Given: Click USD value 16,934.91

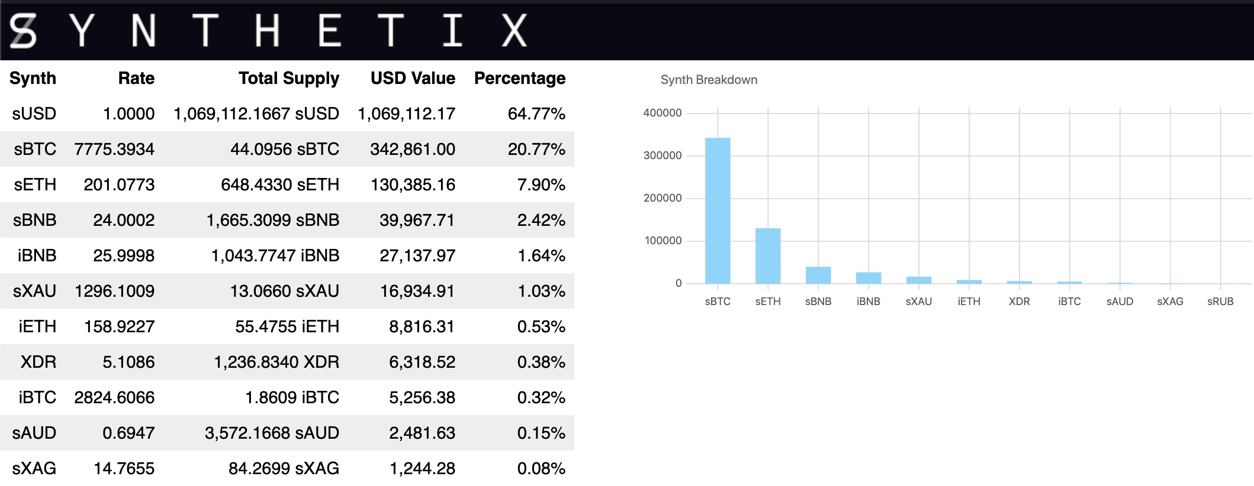Looking at the screenshot, I should click(417, 291).
